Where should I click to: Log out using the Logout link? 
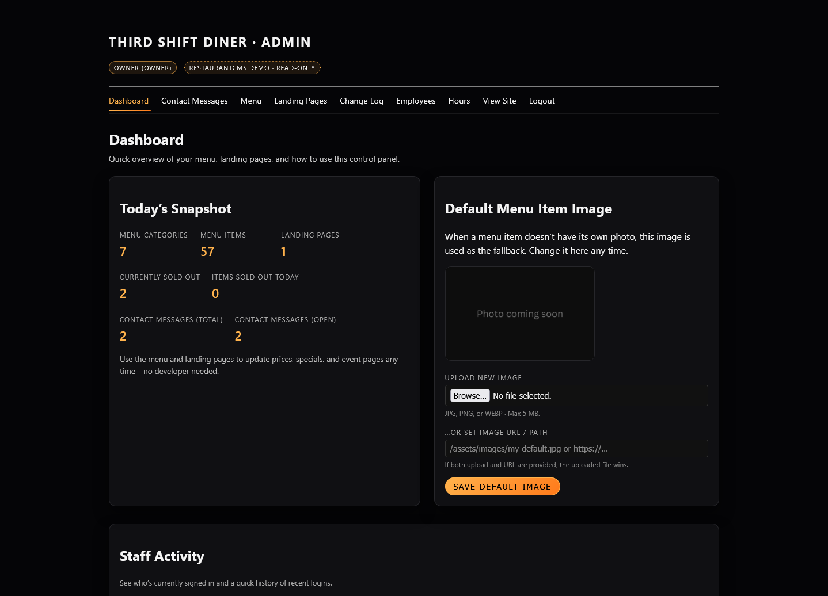coord(541,101)
